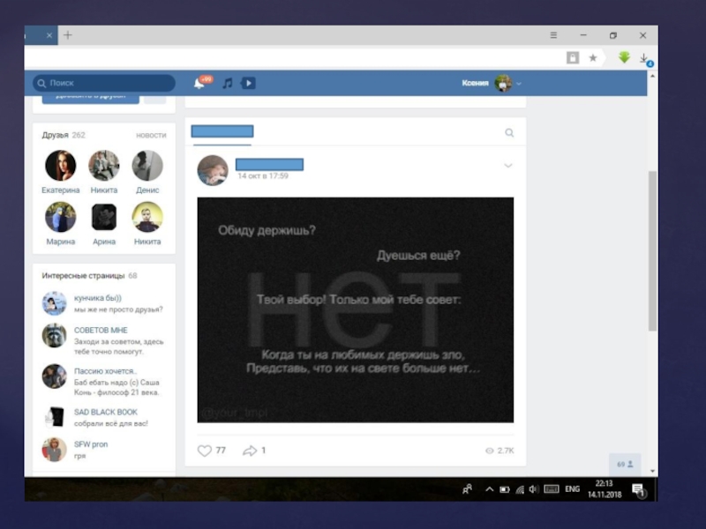Open the СОВЕТОВ МНЕ page link
Screen dimensions: 706x529
coord(101,330)
